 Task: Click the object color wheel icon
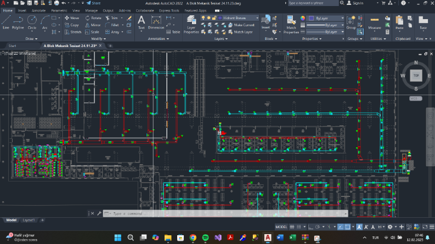pos(303,18)
